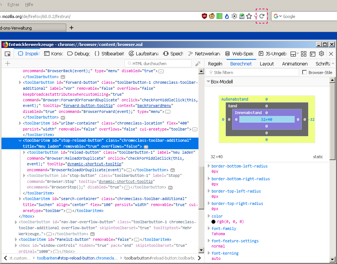Expand the reload-button toolbarbutton node
This screenshot has height=264, width=337.
point(25,153)
